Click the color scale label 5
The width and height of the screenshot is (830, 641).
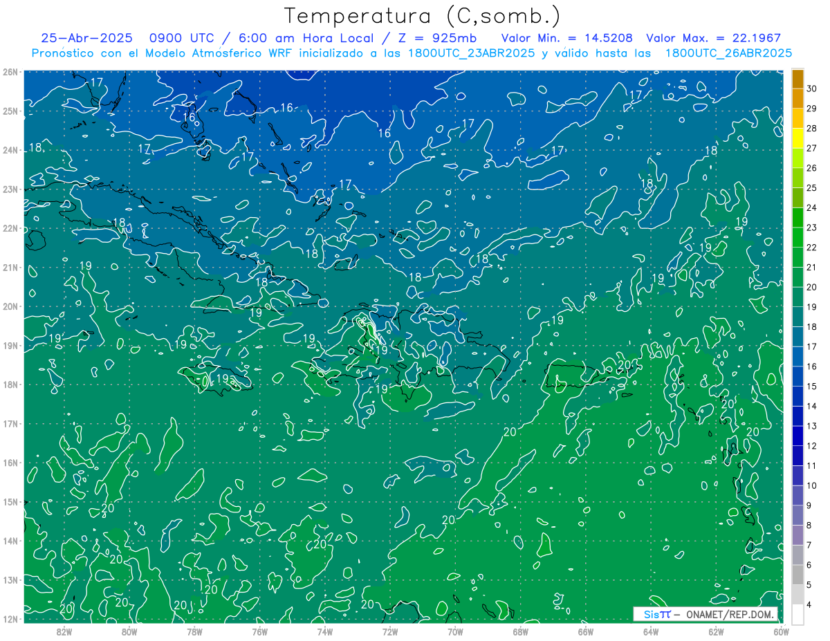(809, 584)
